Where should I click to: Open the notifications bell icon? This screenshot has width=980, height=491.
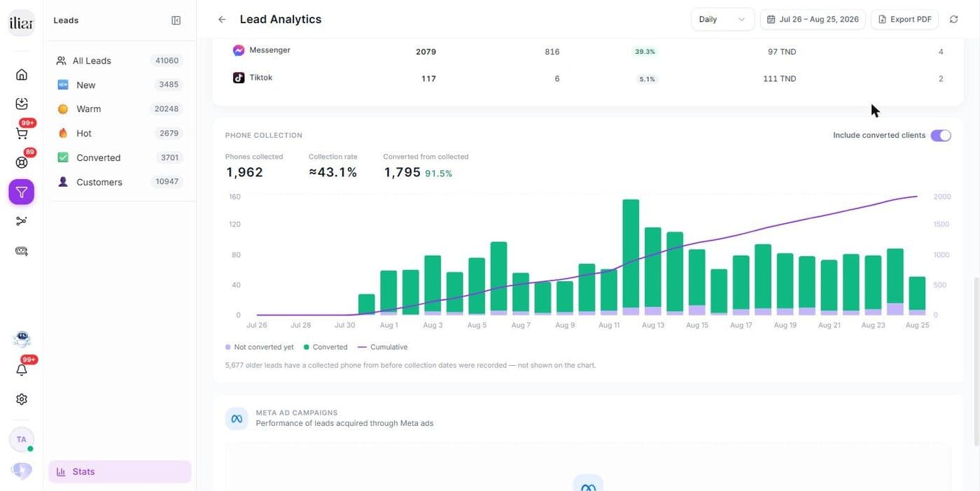point(22,370)
